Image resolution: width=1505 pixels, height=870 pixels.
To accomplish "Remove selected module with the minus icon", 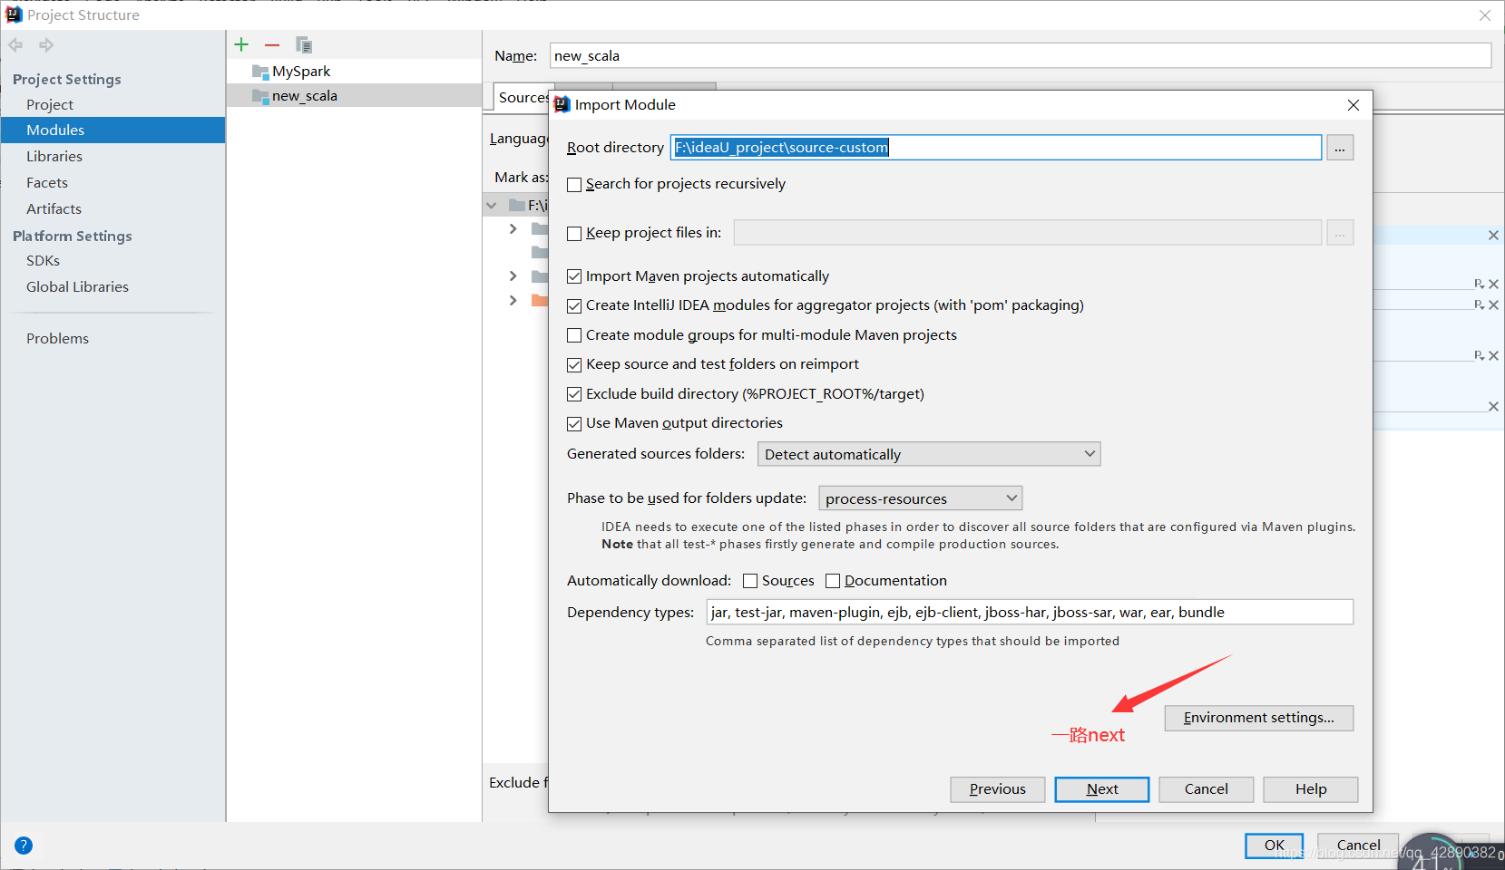I will click(x=272, y=44).
